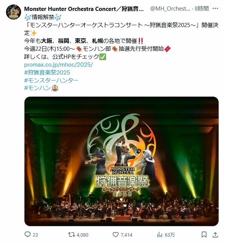
Task: Click the conducting Felyne cat in the poster
Action: pos(124,153)
